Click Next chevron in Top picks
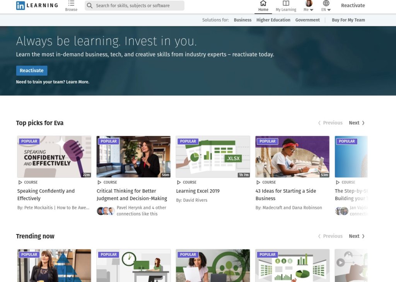This screenshot has height=282, width=396. tap(363, 123)
